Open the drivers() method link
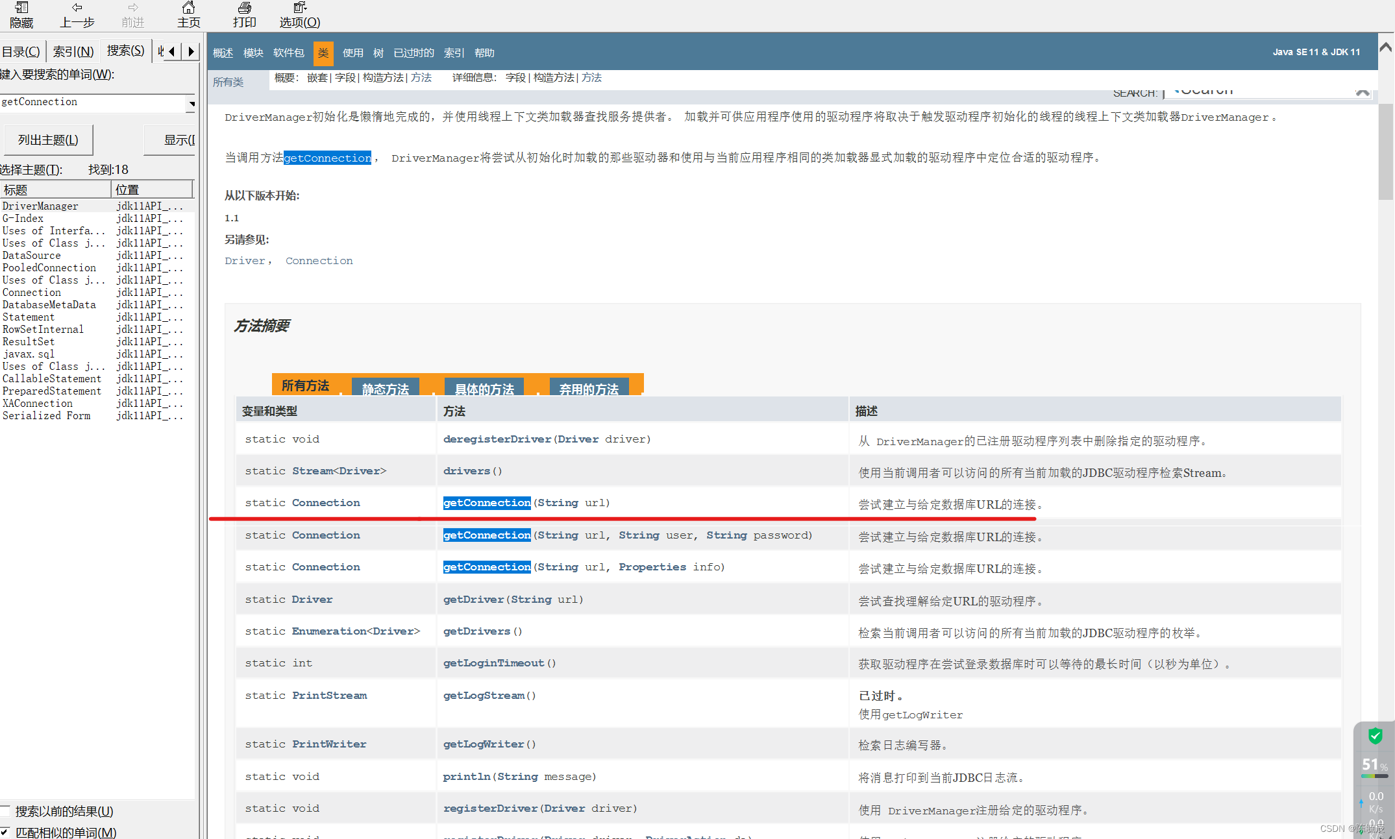This screenshot has height=839, width=1395. coord(467,471)
